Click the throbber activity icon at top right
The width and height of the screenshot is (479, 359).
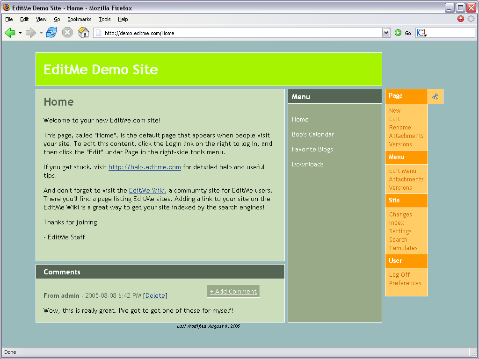pos(471,19)
